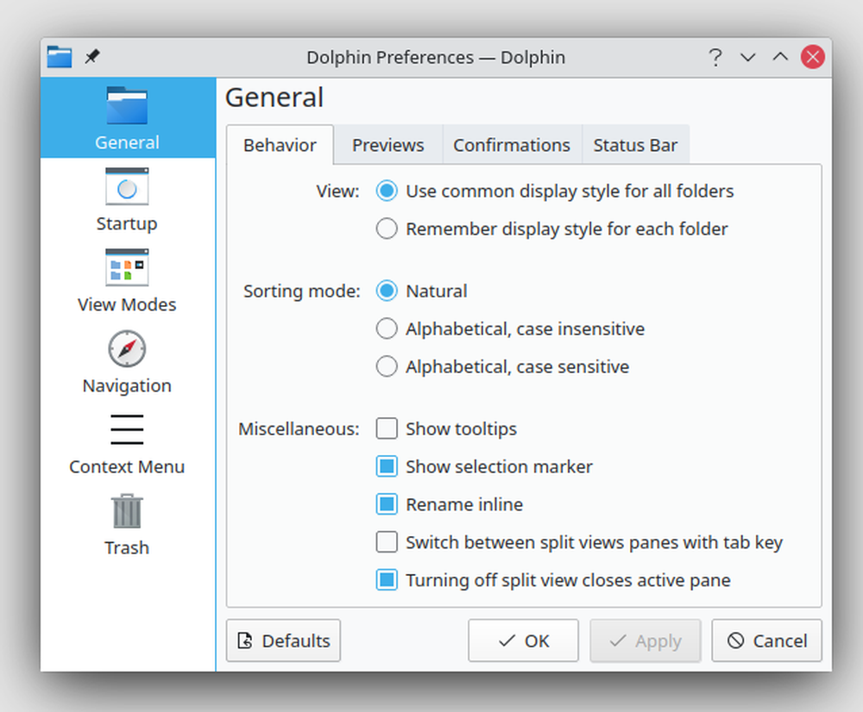Screen dimensions: 863x712
Task: Select Remember display style for each folder
Action: pyautogui.click(x=551, y=228)
